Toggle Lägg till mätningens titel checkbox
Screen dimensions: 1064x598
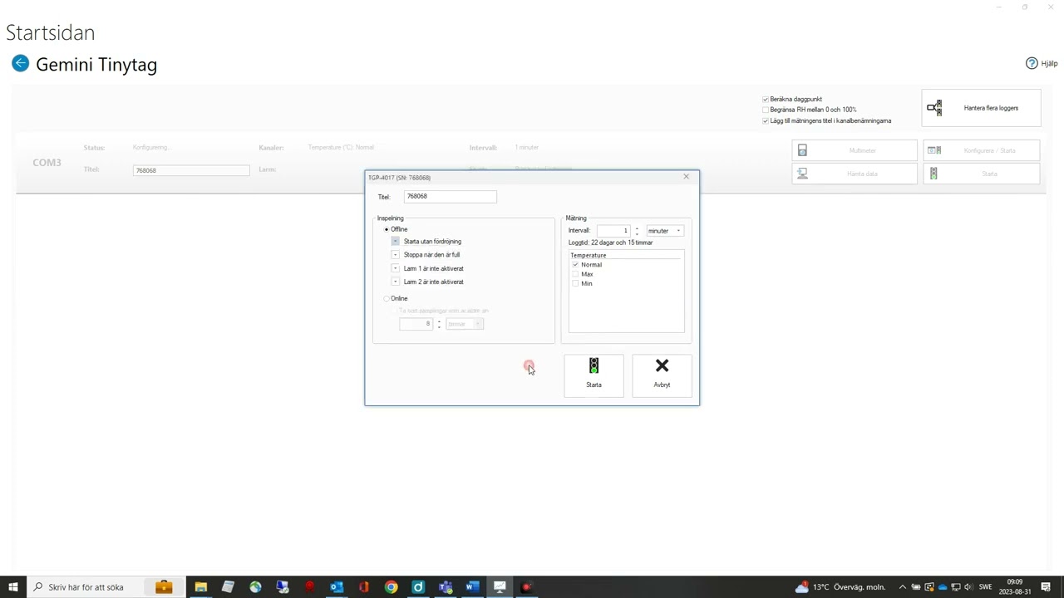pyautogui.click(x=766, y=120)
